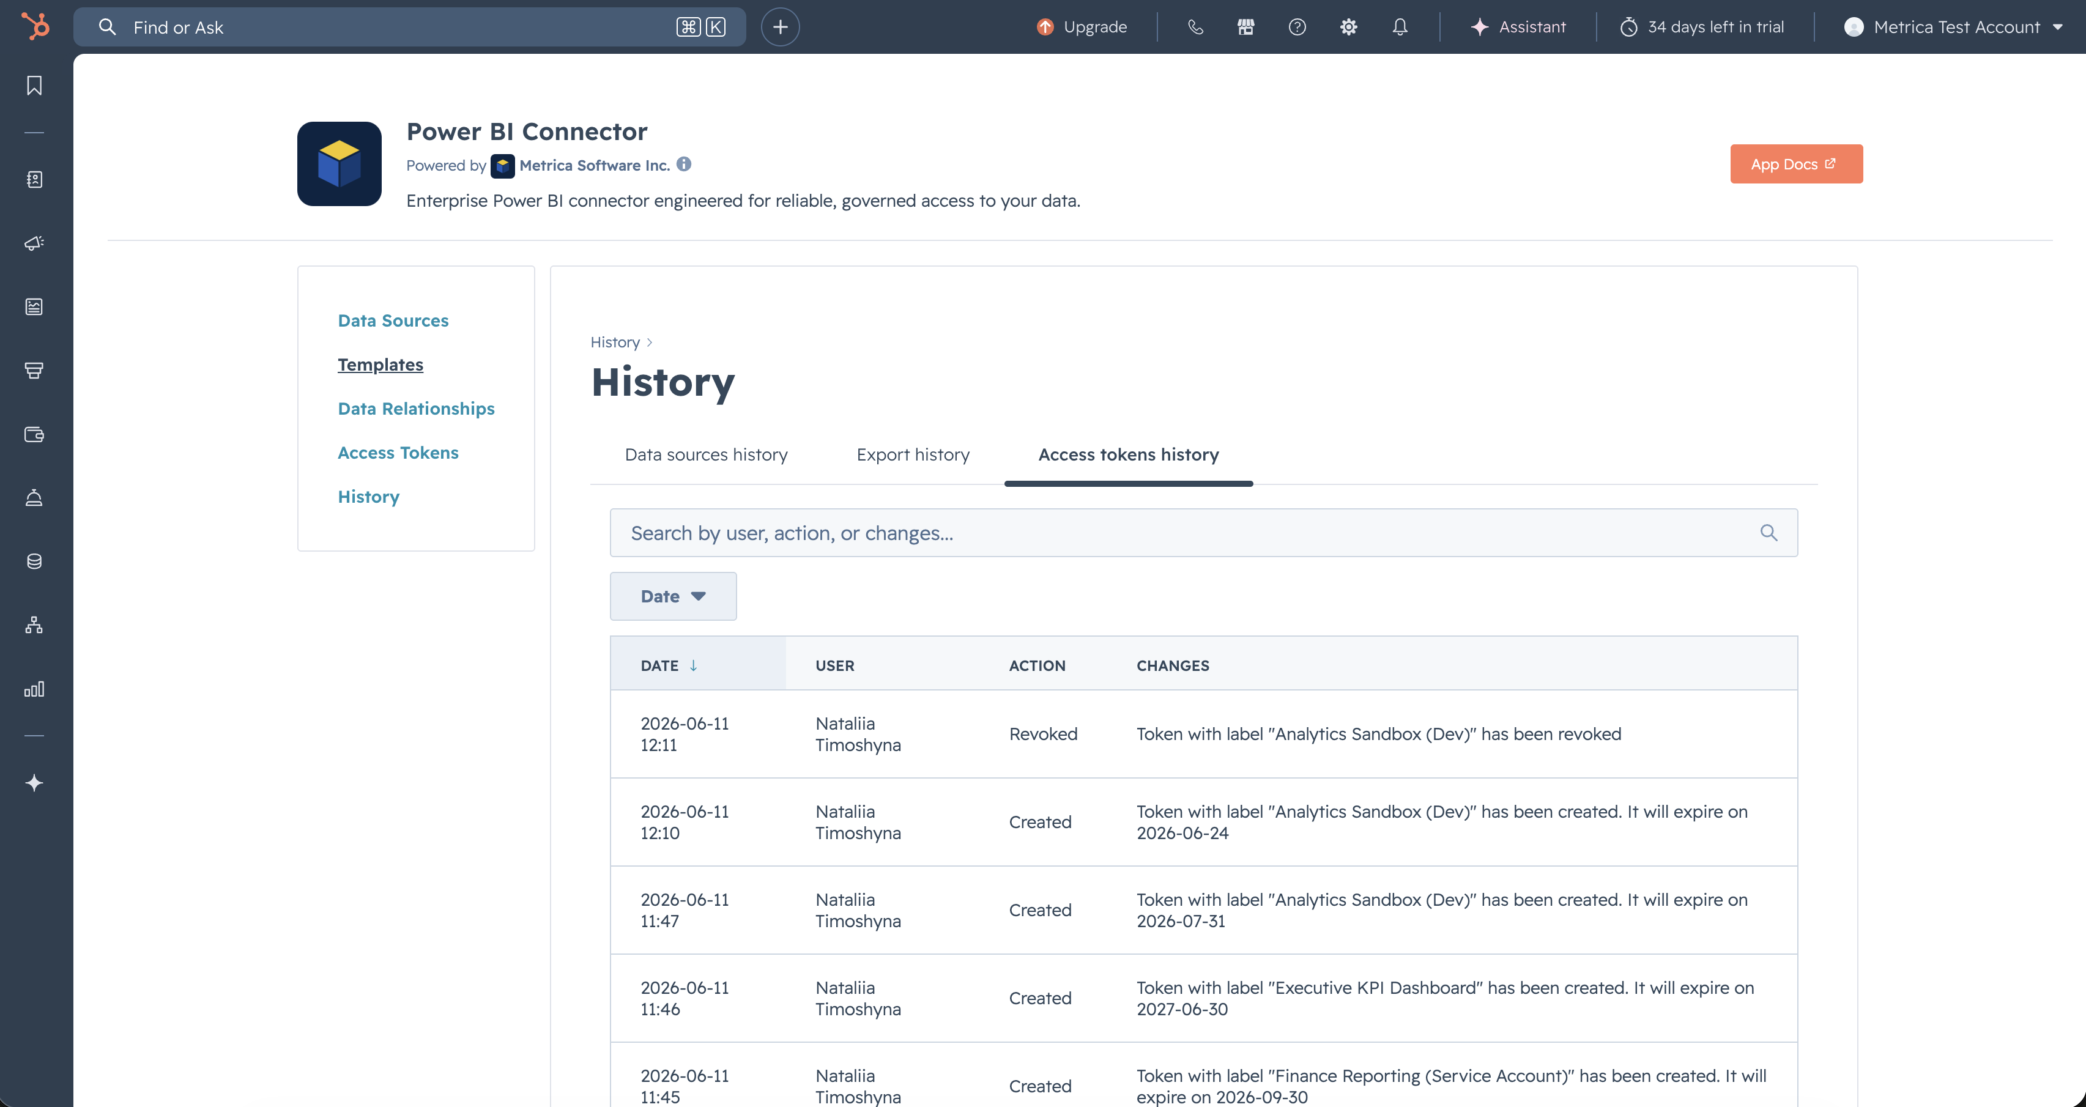
Task: Click the 2026-06-11 11:47 date cell
Action: 685,911
